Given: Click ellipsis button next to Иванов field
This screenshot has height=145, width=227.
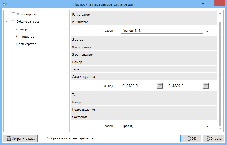Looking at the screenshot, I should tap(207, 31).
